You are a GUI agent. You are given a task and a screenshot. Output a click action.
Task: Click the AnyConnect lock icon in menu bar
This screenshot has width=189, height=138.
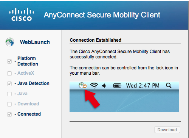(83, 85)
